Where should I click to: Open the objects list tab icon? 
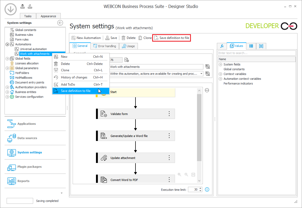(251, 46)
